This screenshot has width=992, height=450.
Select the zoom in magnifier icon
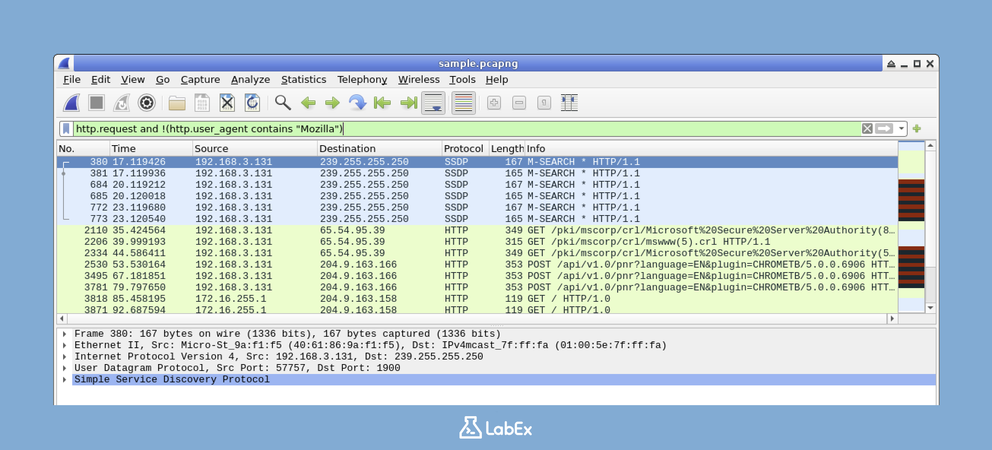(x=494, y=103)
